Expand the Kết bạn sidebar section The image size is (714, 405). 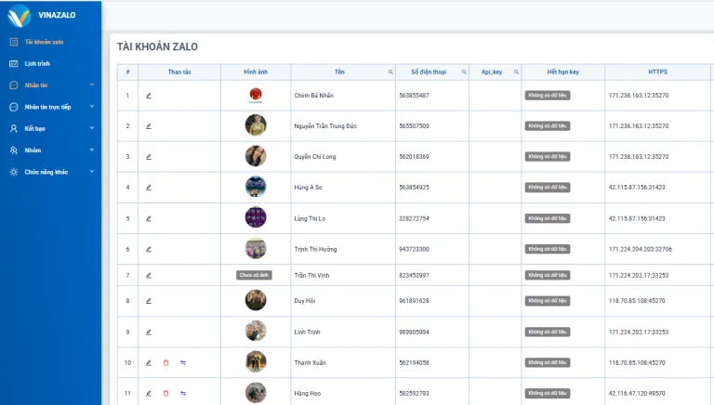coord(91,128)
